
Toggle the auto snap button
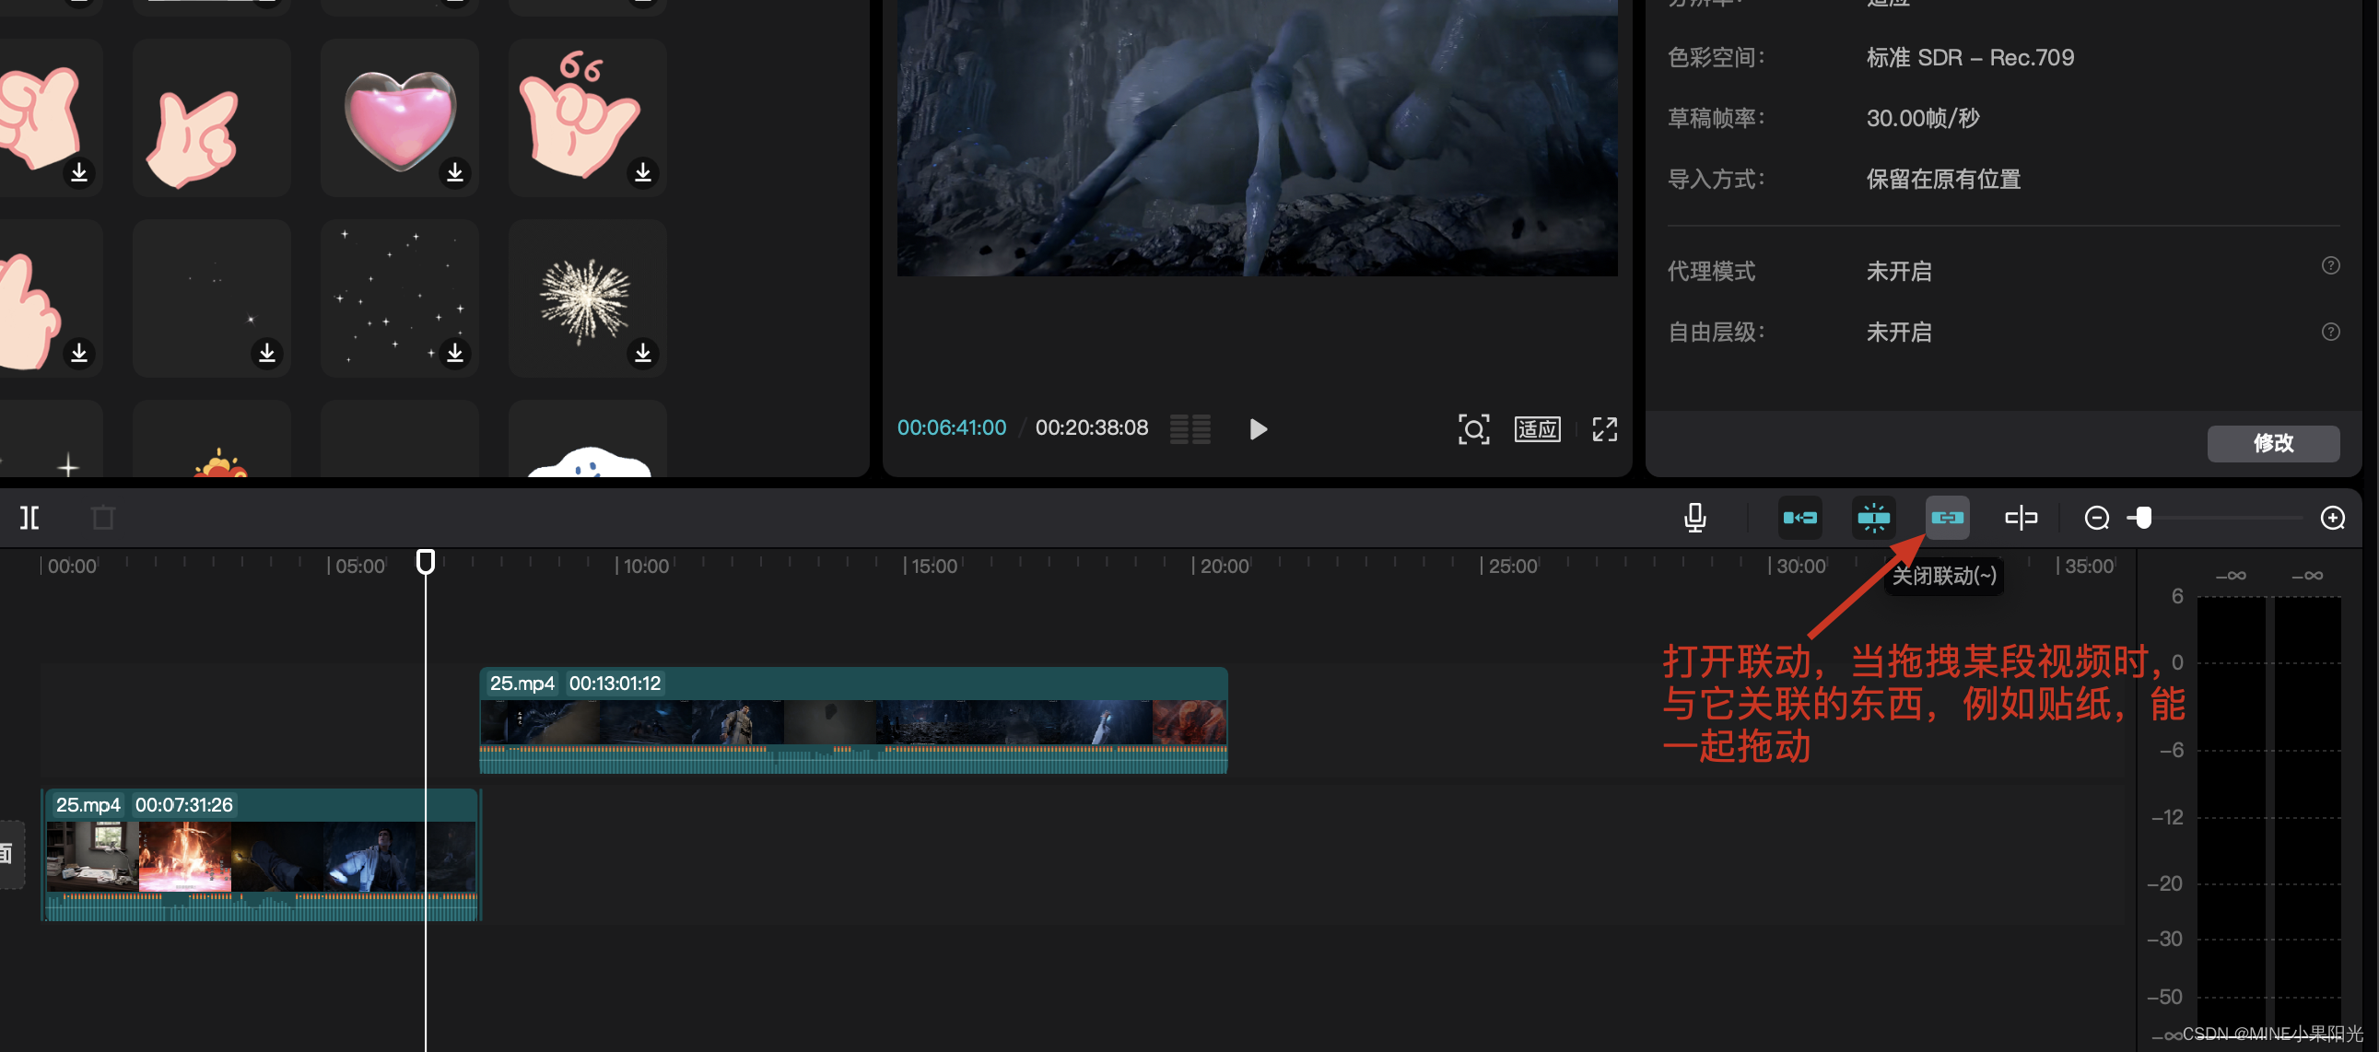(x=1873, y=517)
